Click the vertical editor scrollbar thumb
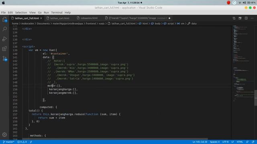The width and height of the screenshot is (257, 144). 255,98
